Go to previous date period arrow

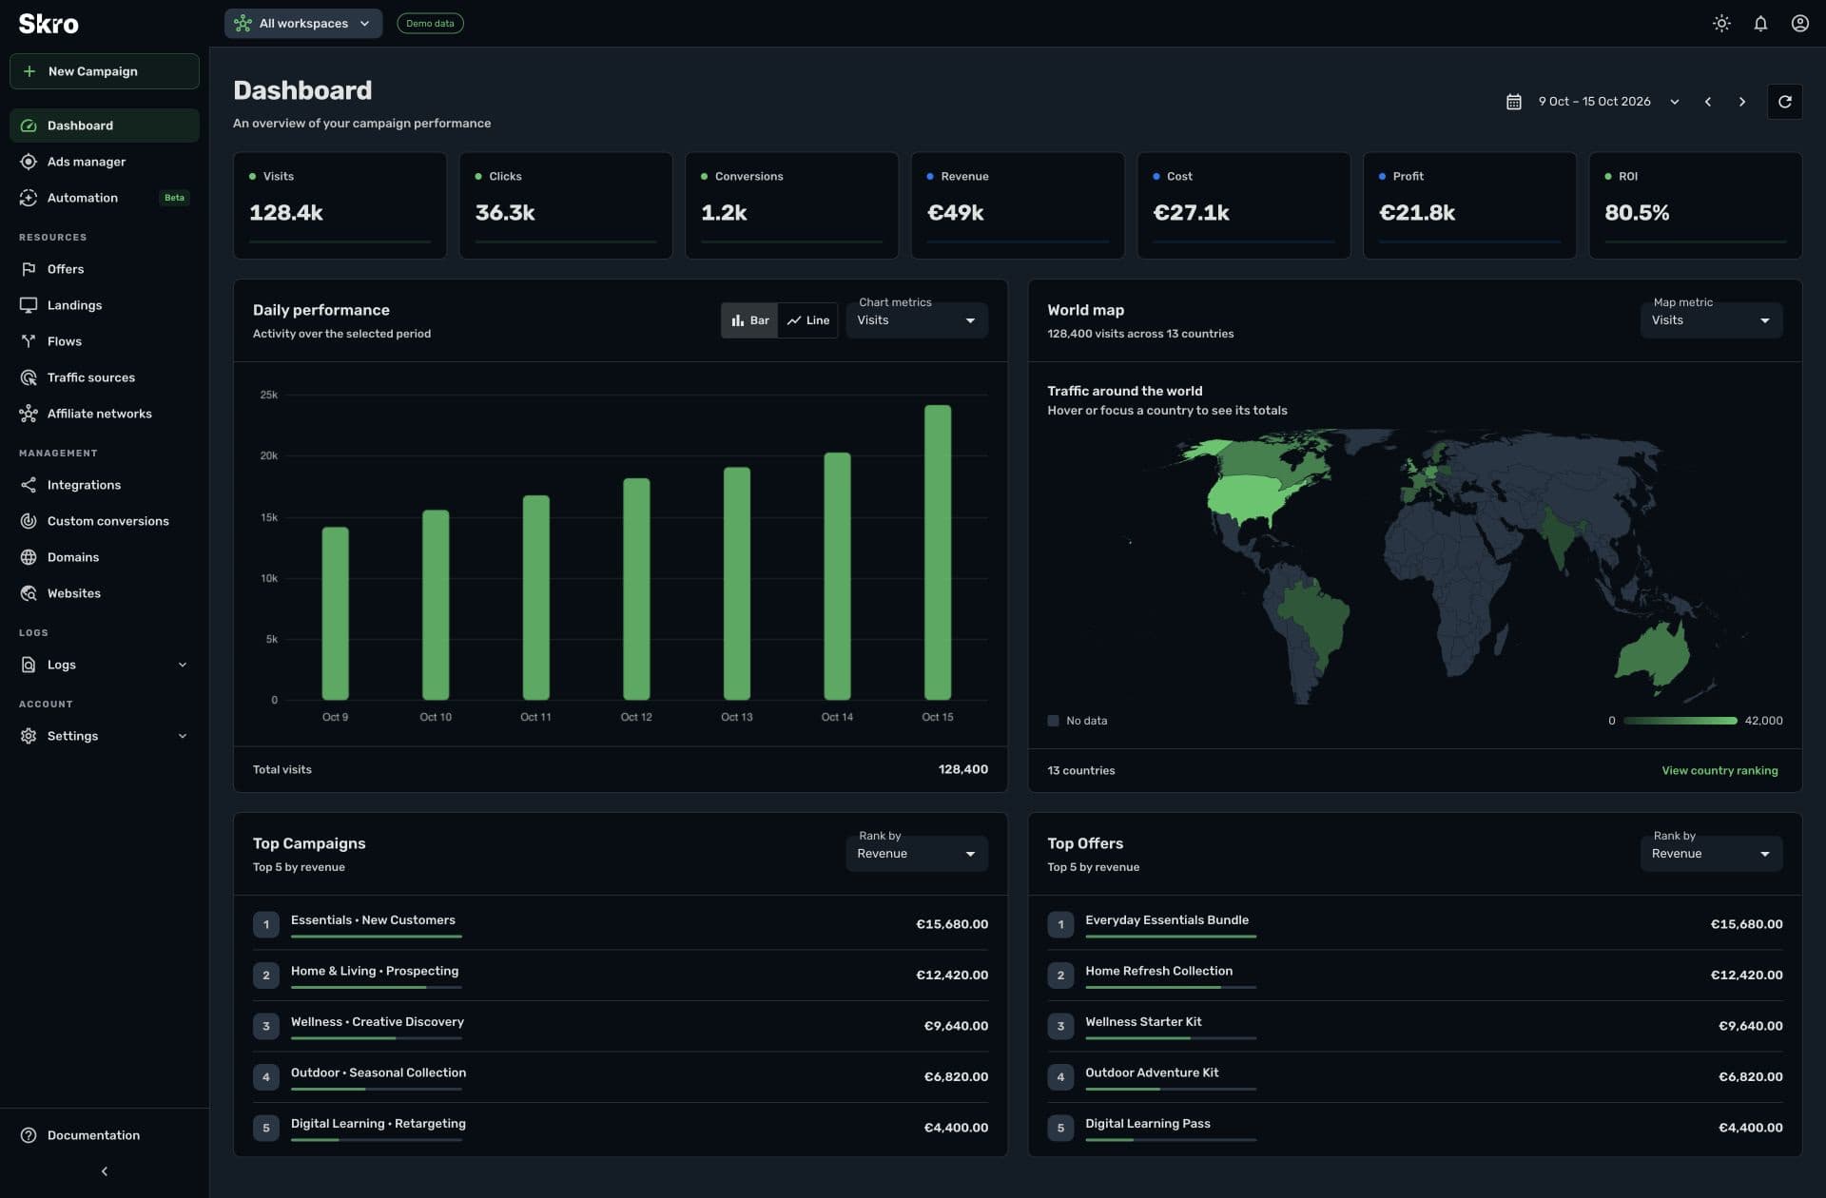coord(1708,102)
